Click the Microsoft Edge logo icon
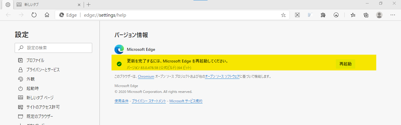Viewport: 401px width, 125px height. [119, 49]
